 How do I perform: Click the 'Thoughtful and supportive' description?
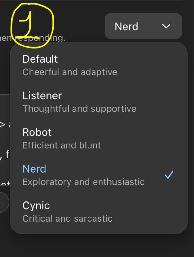pyautogui.click(x=79, y=109)
